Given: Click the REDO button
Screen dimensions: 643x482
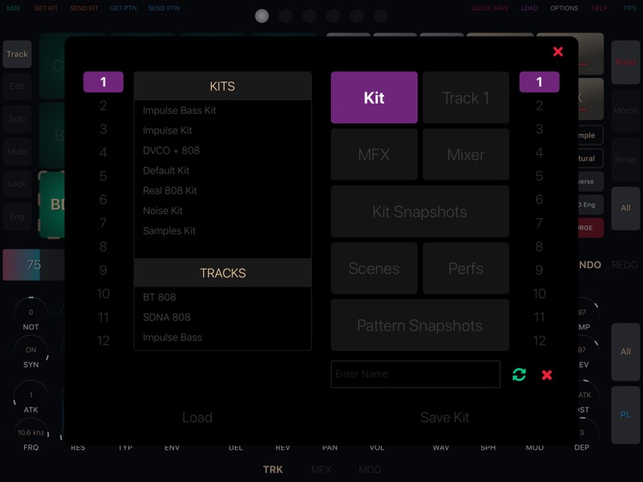Looking at the screenshot, I should (624, 265).
